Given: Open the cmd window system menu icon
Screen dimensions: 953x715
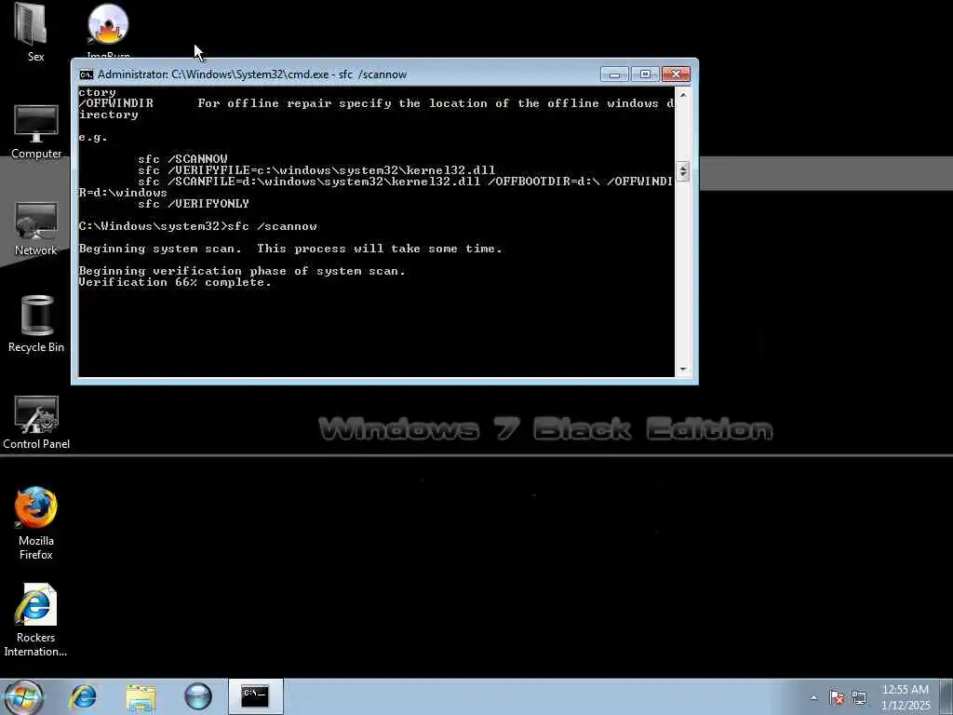Looking at the screenshot, I should [87, 74].
